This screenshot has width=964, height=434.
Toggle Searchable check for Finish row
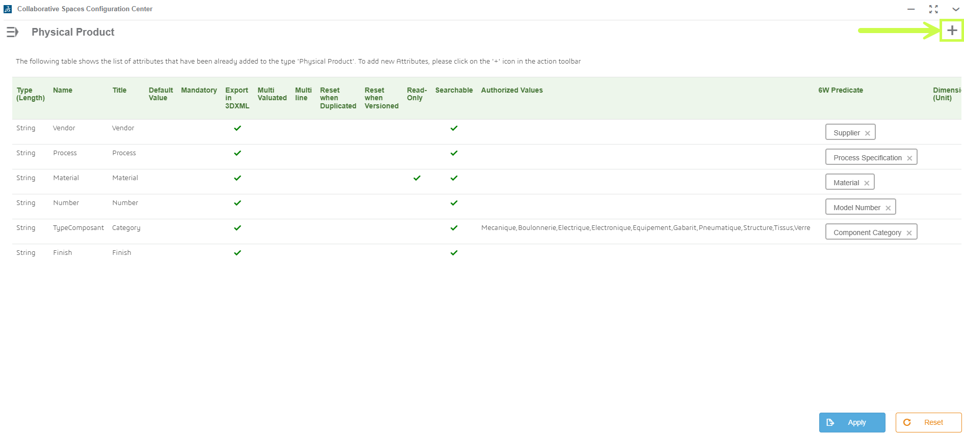454,253
